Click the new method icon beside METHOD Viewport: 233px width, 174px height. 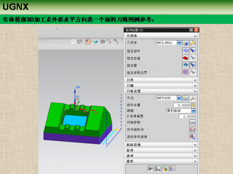(185, 99)
